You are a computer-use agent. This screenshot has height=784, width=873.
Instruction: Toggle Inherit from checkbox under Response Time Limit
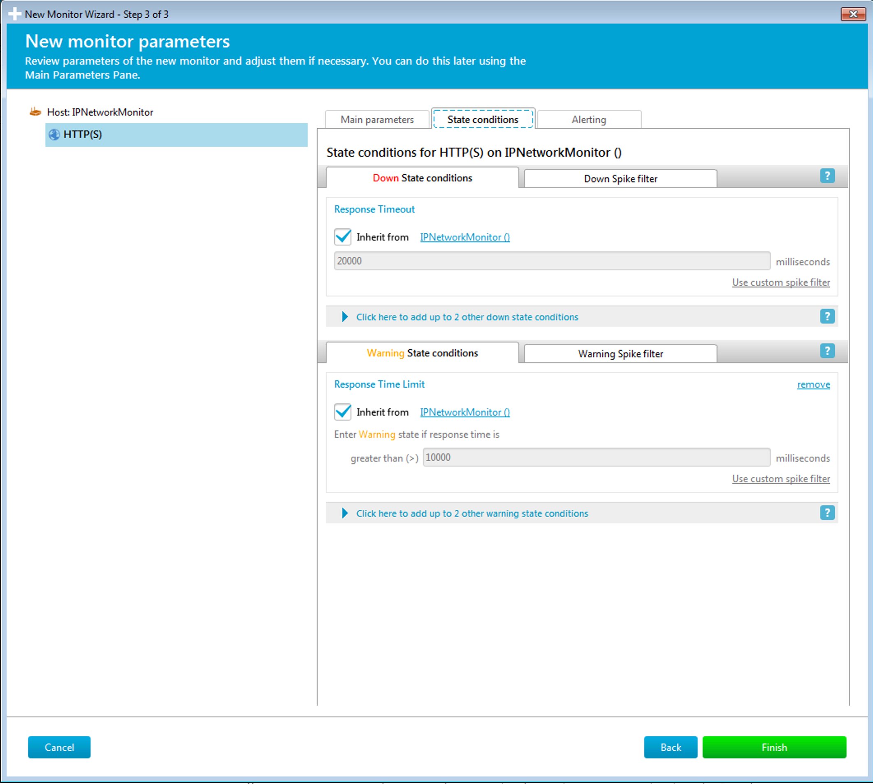[343, 412]
